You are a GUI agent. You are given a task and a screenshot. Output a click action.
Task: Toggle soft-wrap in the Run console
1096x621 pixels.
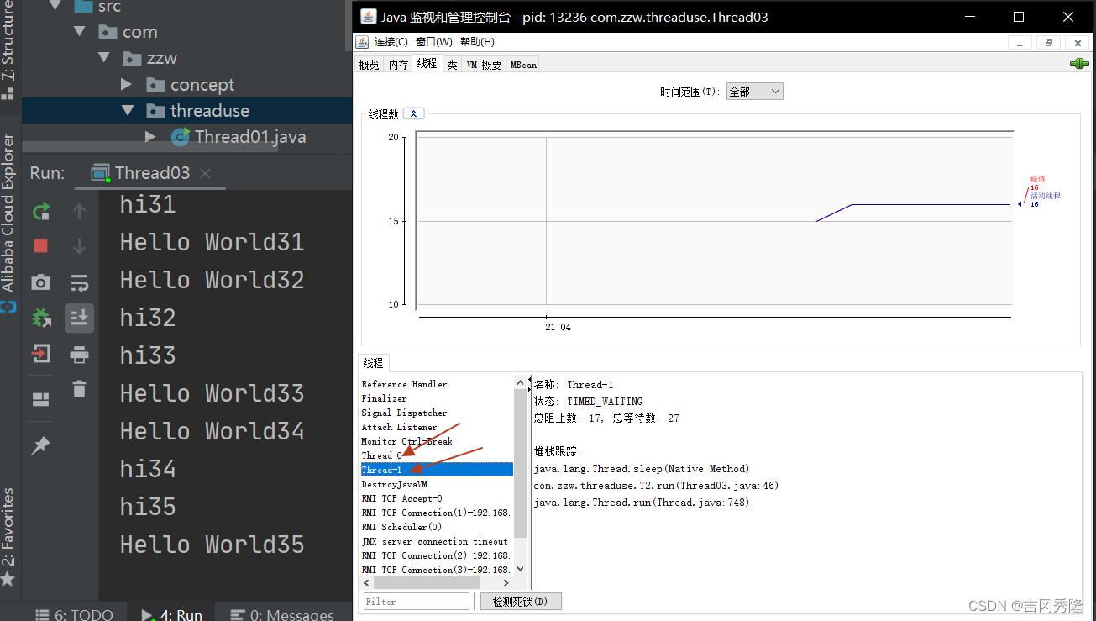79,282
